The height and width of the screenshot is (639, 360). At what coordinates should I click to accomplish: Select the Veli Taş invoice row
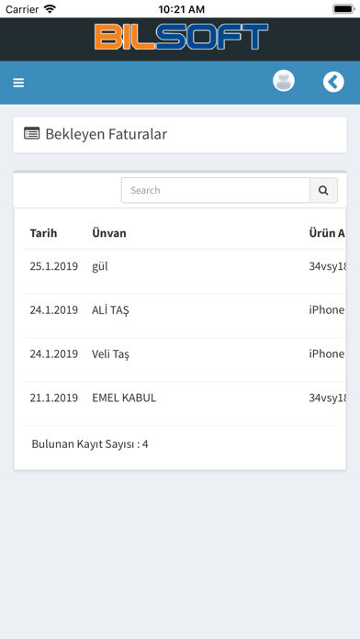[x=185, y=360]
